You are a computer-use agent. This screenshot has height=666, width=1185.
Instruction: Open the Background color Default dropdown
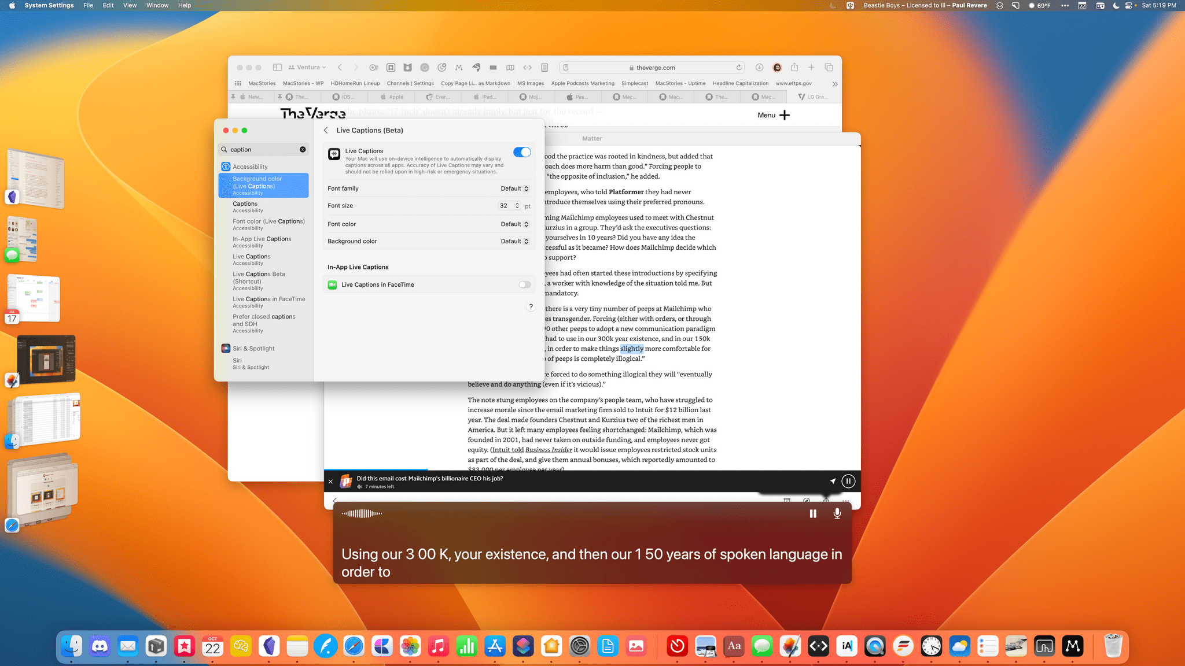[x=514, y=242]
